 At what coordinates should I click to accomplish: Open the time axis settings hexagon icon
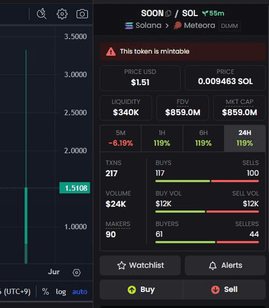point(77,273)
